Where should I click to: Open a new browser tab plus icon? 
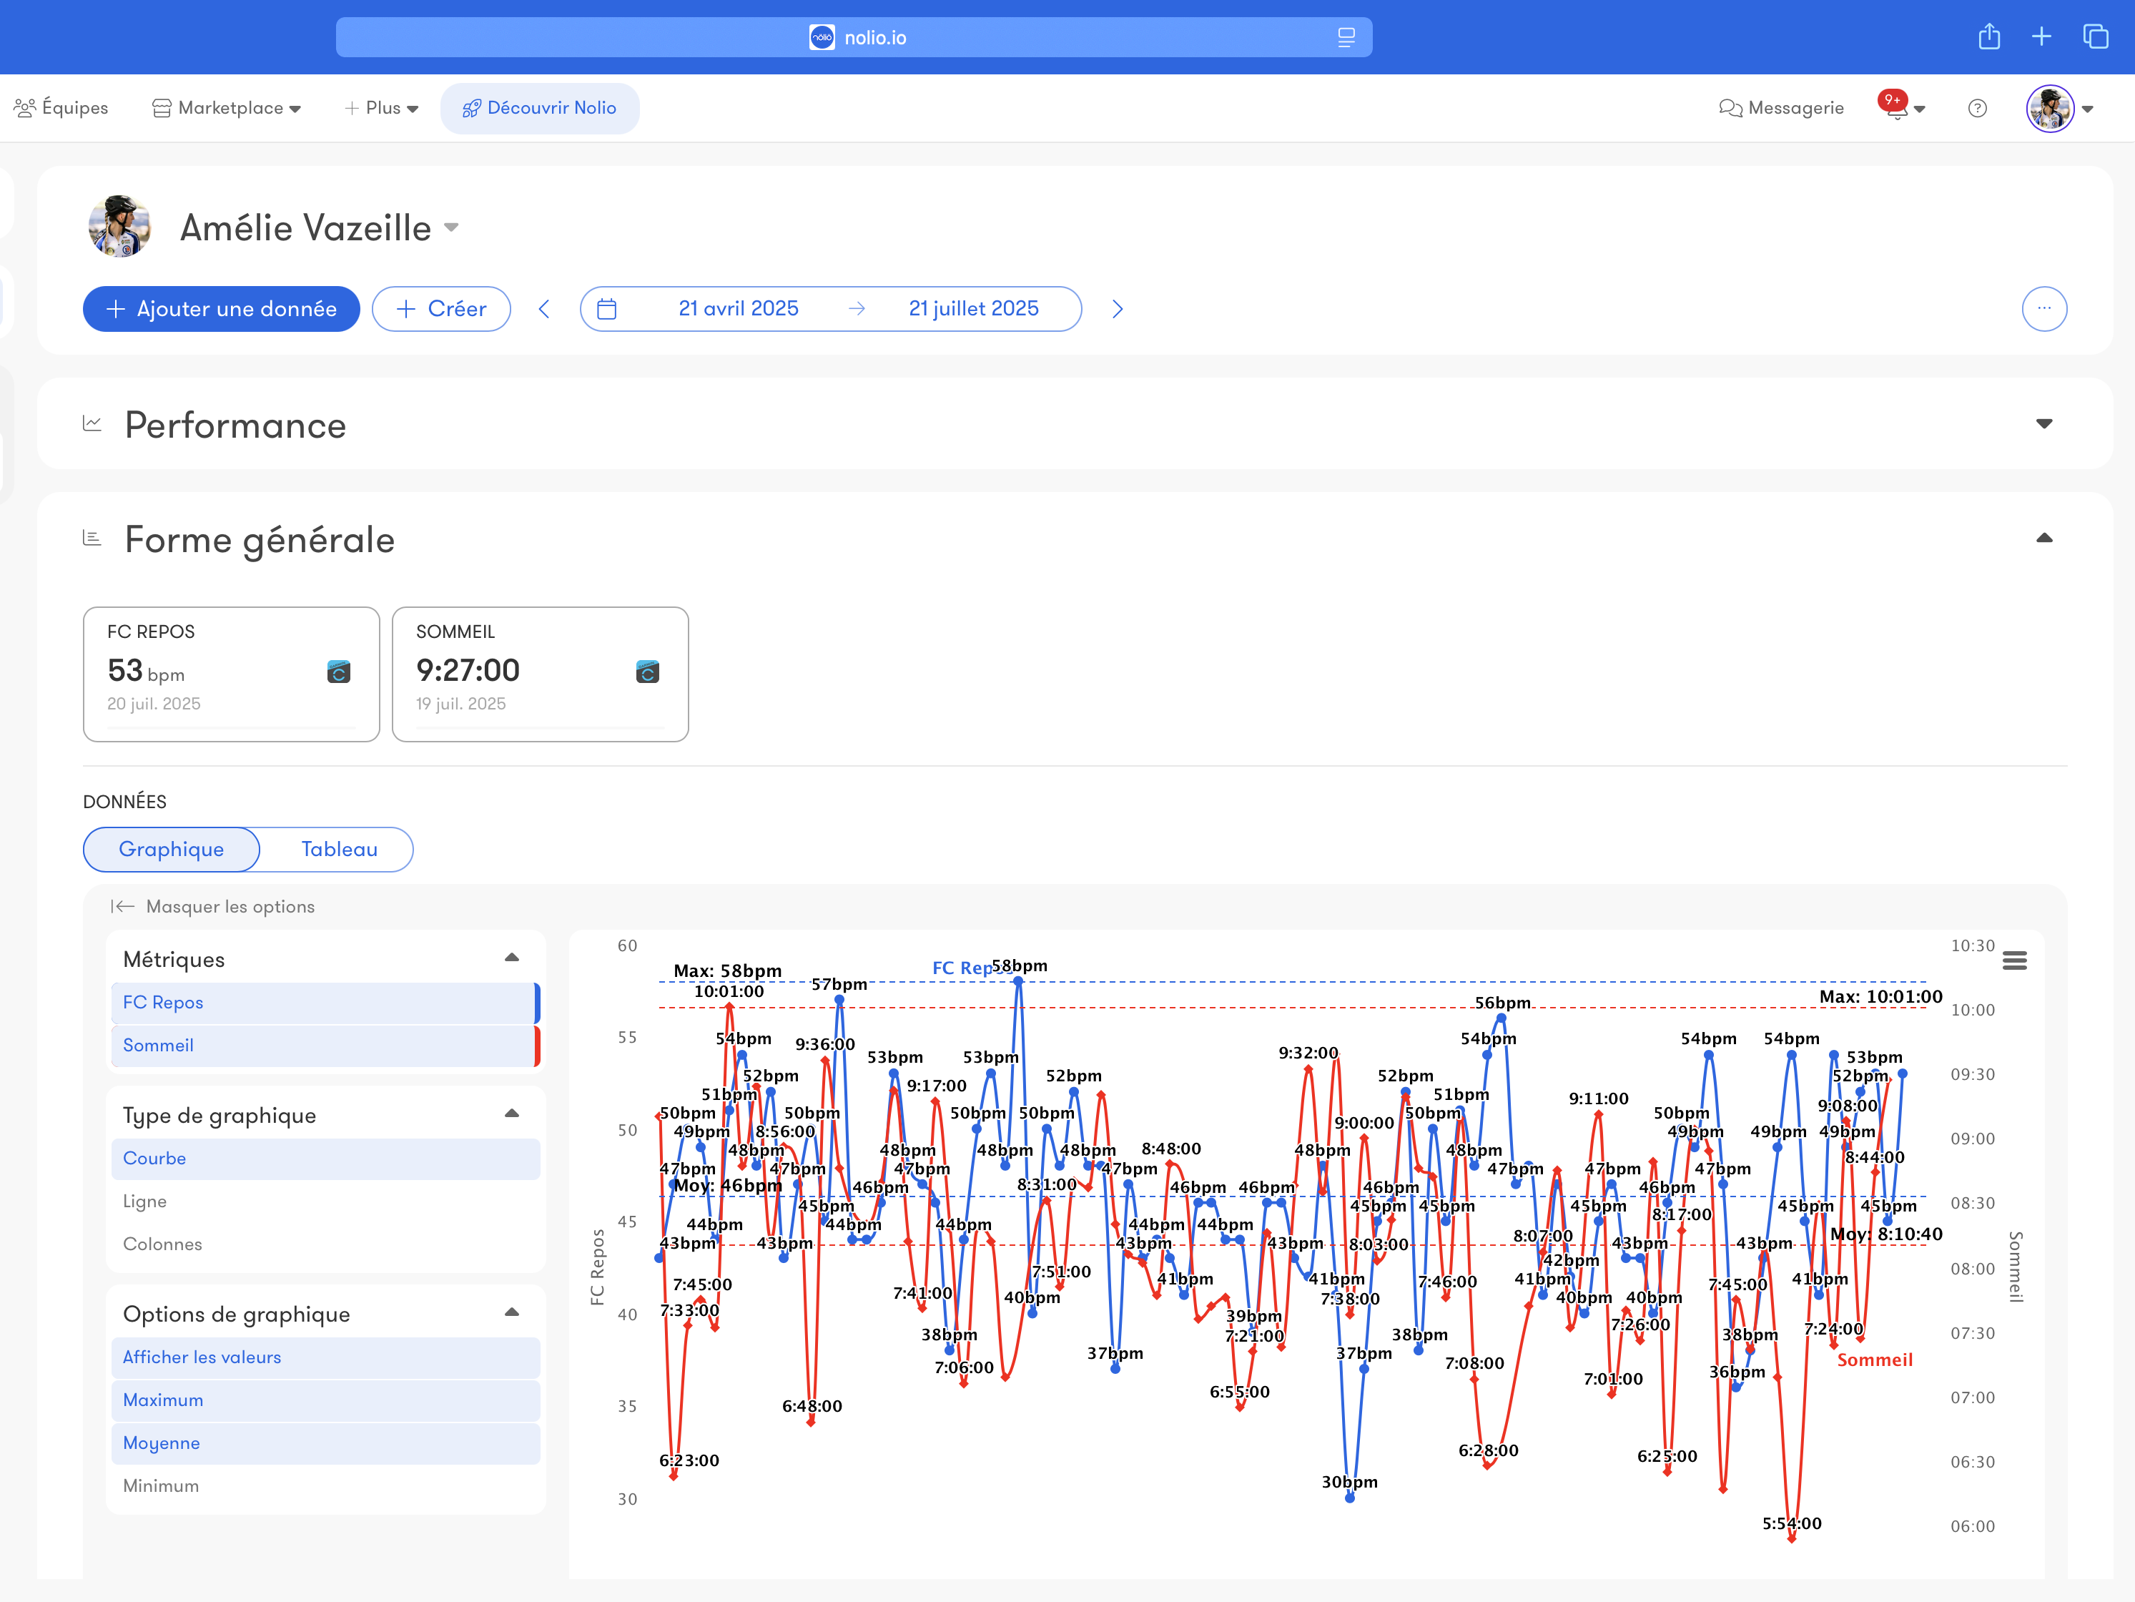[2041, 36]
